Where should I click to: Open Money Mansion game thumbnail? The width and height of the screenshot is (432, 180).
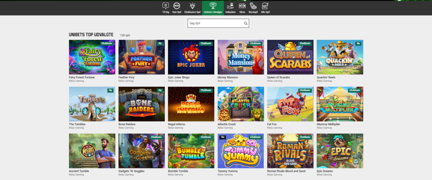point(241,57)
